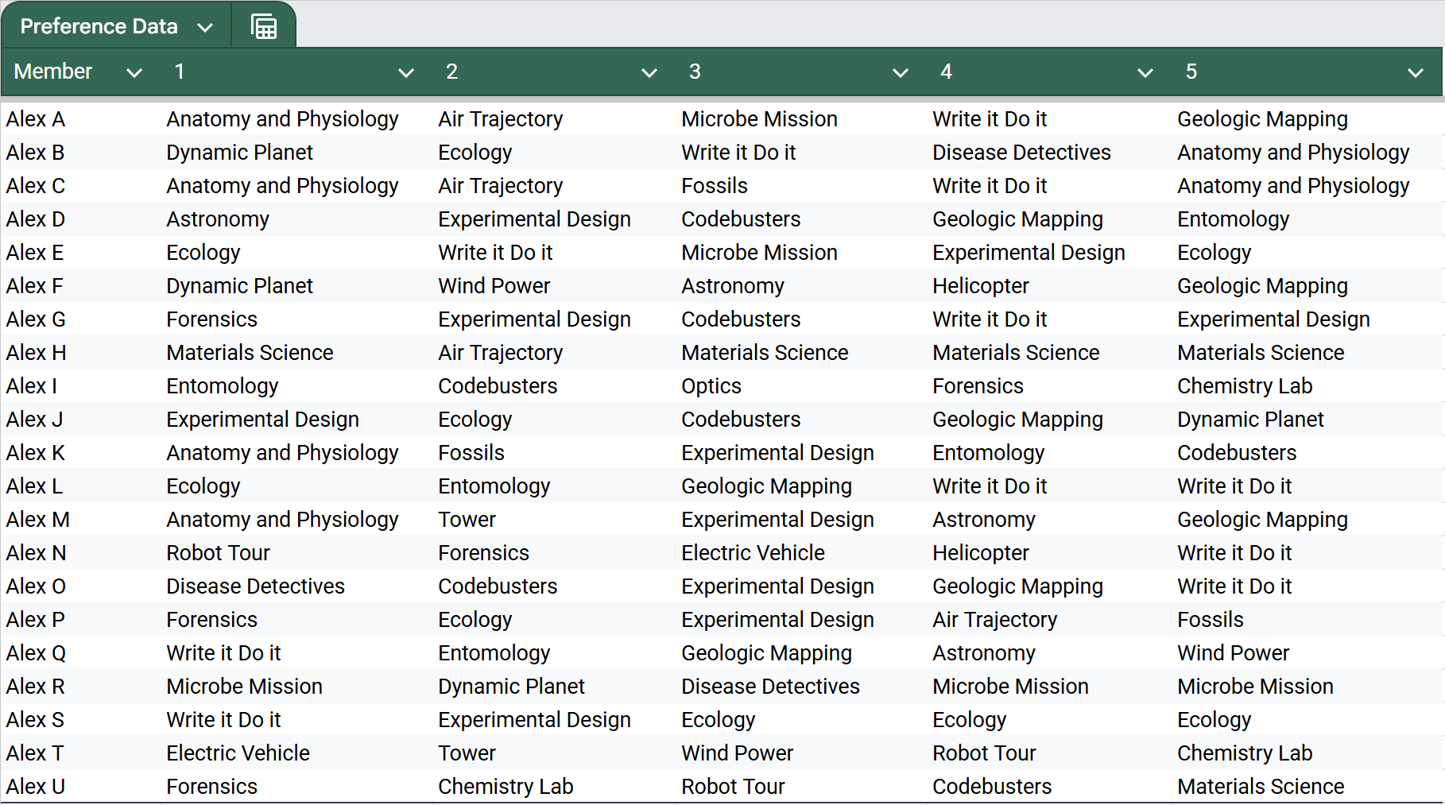Select Alex R's Microbe Mission first choice
Screen dimensions: 1445x805
(x=244, y=686)
